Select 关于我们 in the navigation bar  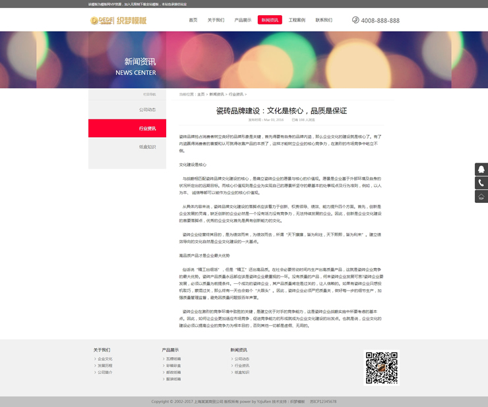point(216,20)
